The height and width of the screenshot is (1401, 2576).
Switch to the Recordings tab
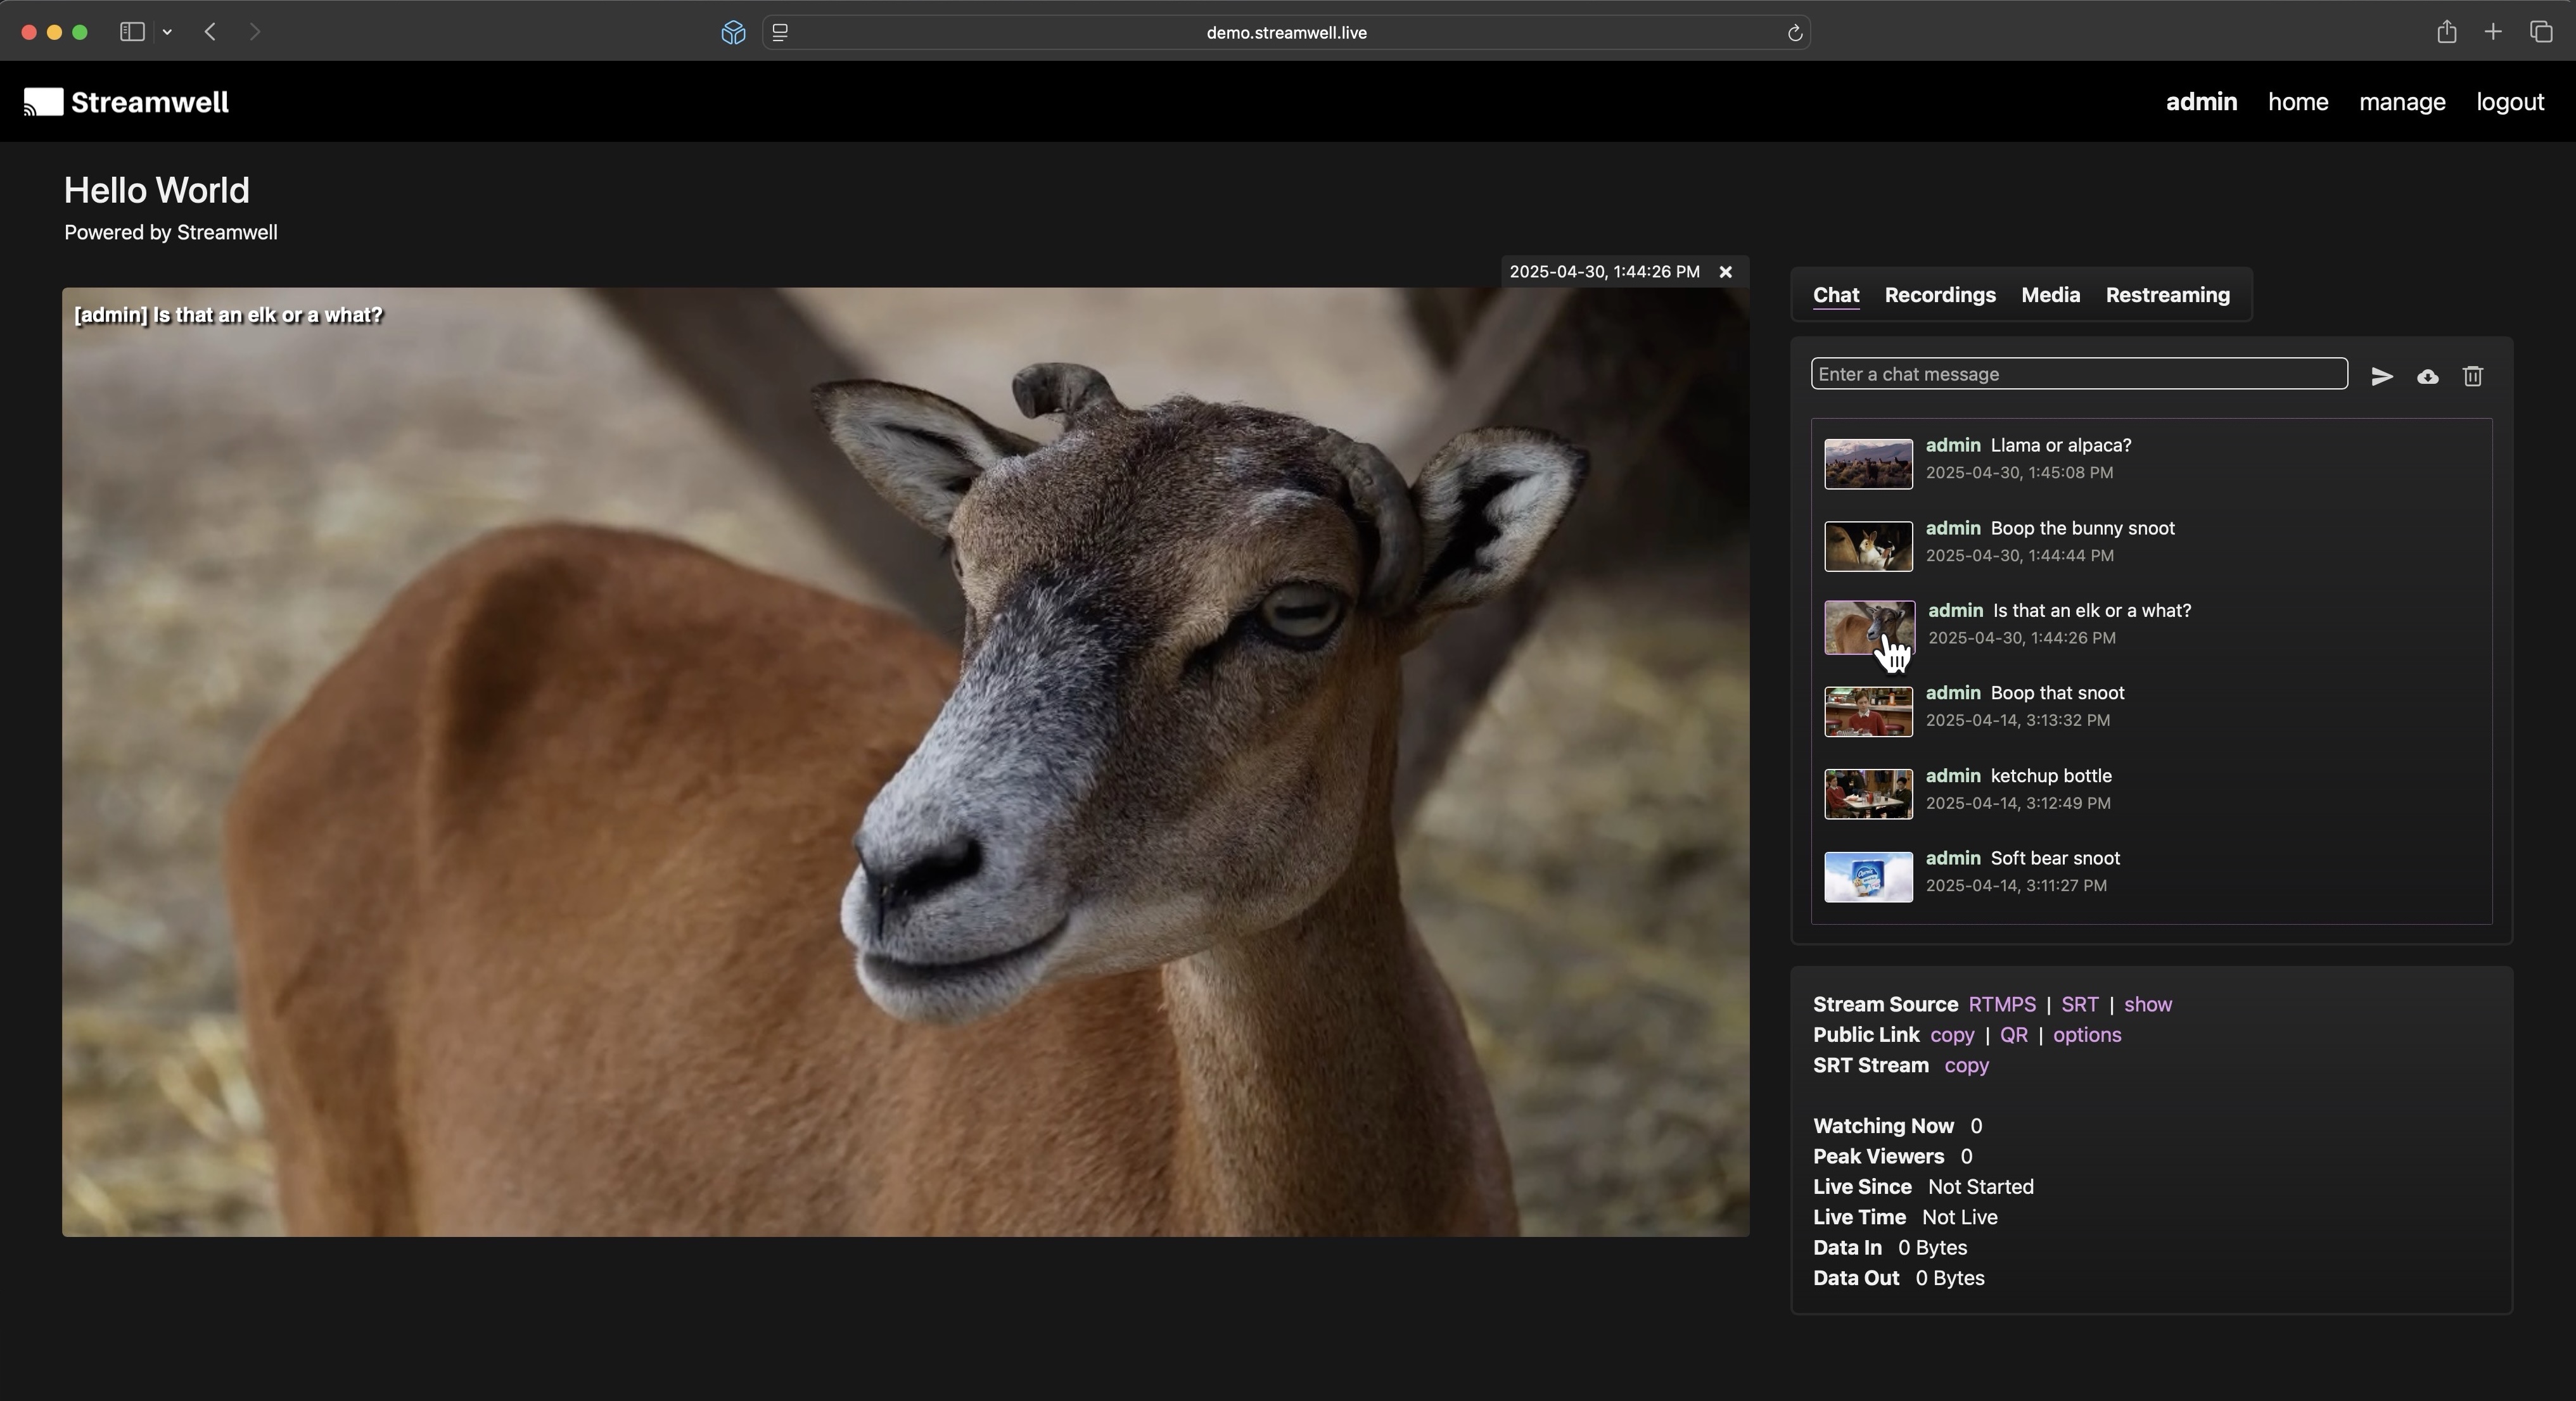1939,295
